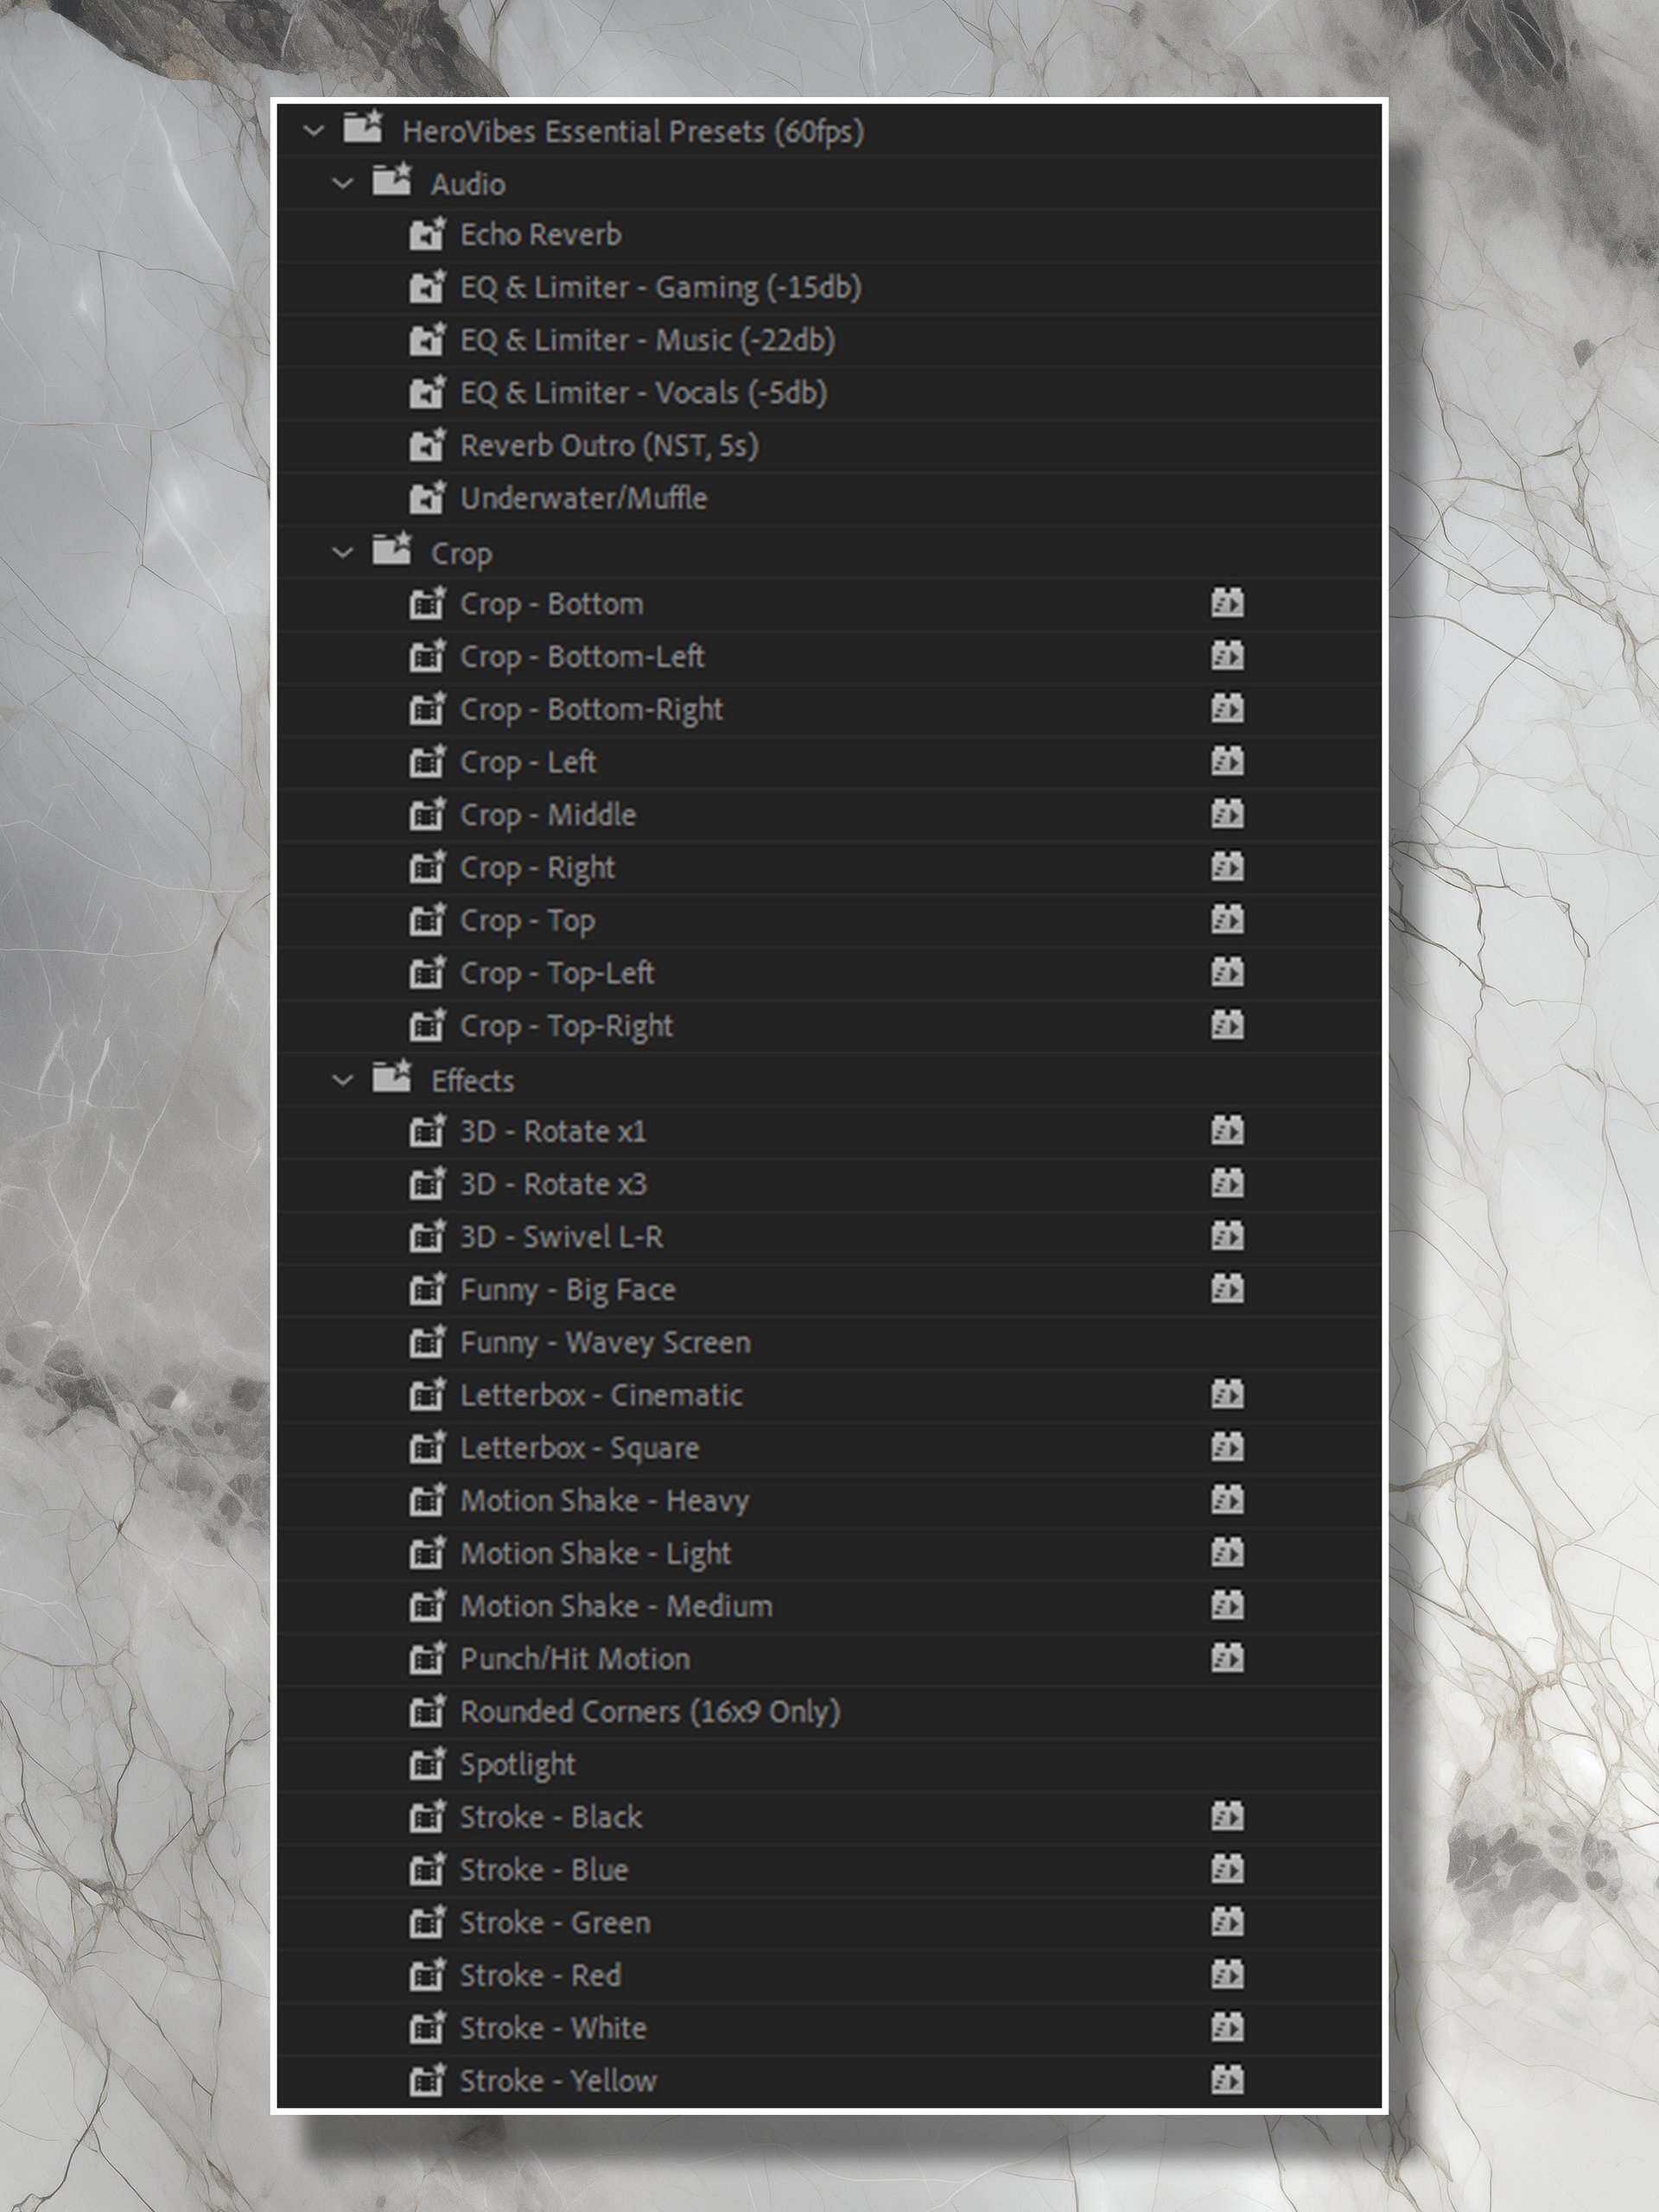
Task: Collapse the HeroVibes Essential Presets folder
Action: tap(314, 131)
